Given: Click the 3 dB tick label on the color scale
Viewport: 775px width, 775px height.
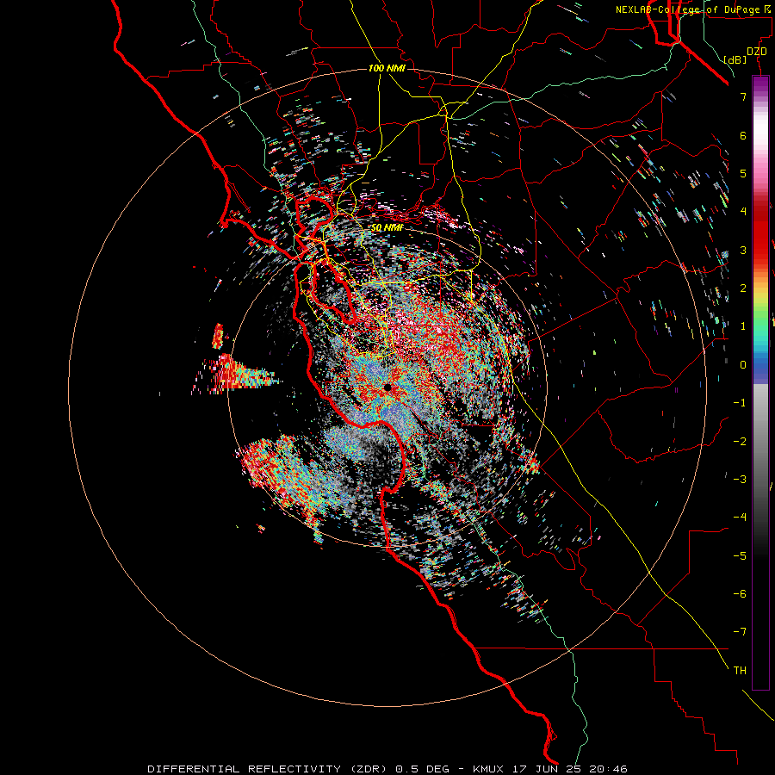Looking at the screenshot, I should [743, 250].
